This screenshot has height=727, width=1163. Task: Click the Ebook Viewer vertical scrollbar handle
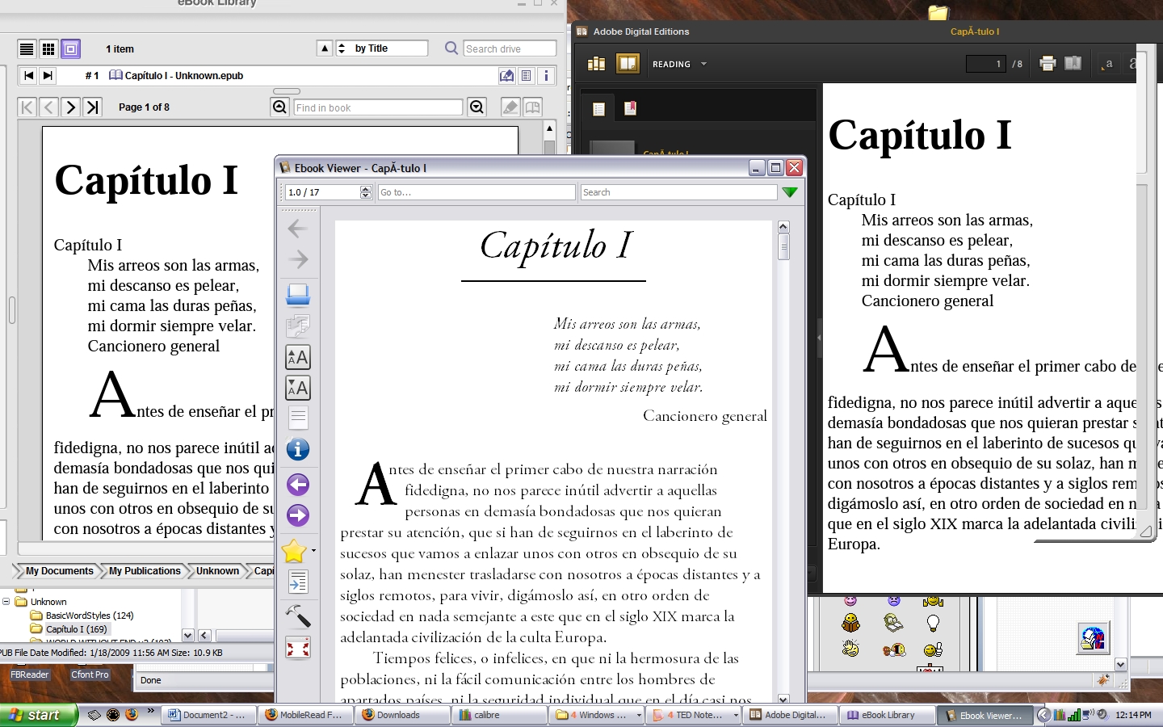783,246
